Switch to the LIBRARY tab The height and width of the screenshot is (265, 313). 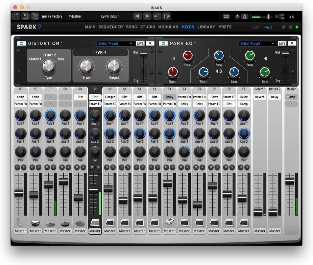click(x=206, y=27)
